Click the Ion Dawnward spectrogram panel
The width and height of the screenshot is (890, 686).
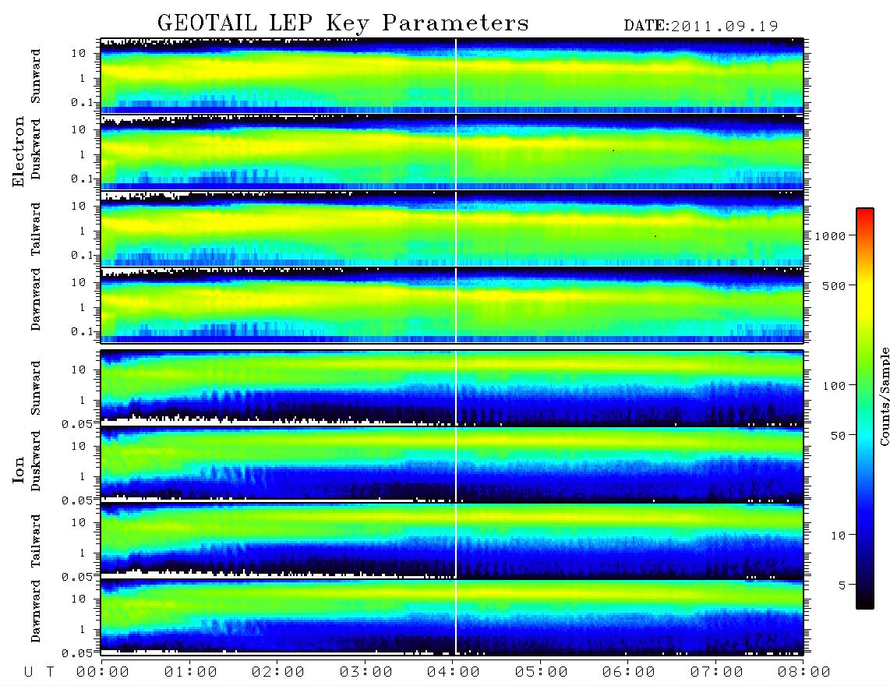tap(452, 618)
